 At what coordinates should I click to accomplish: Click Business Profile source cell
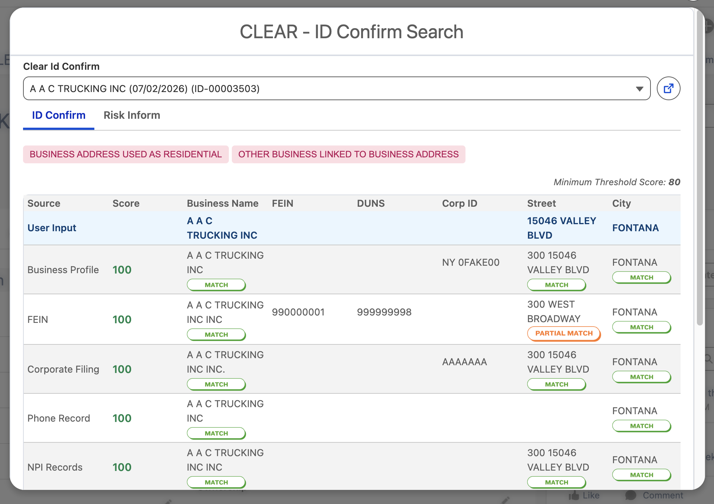coord(63,270)
